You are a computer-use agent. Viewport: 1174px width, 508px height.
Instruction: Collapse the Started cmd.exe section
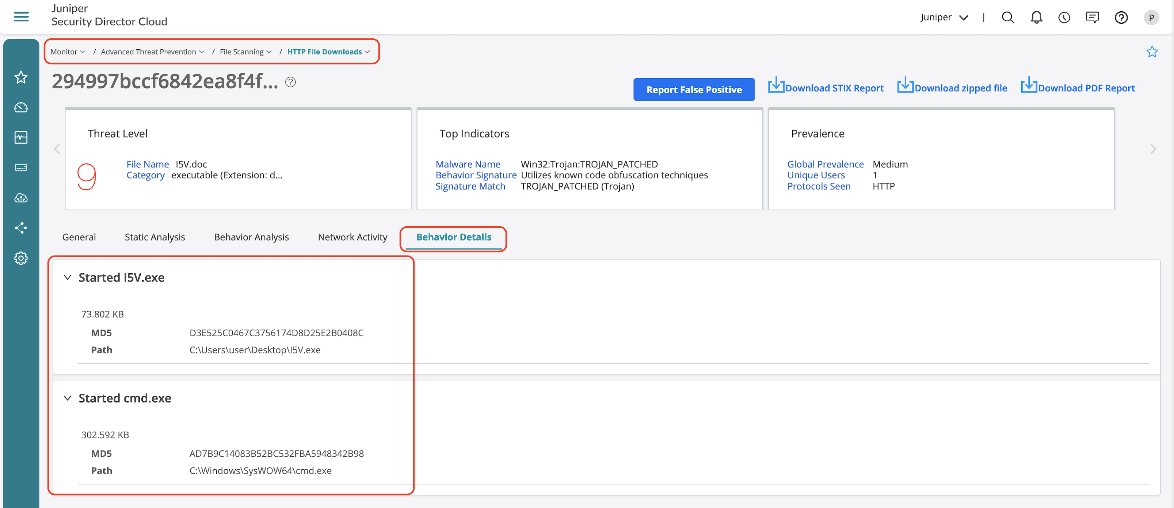click(x=68, y=398)
